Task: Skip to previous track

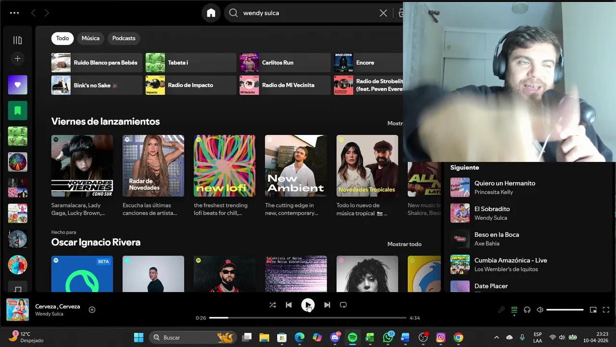Action: [289, 305]
